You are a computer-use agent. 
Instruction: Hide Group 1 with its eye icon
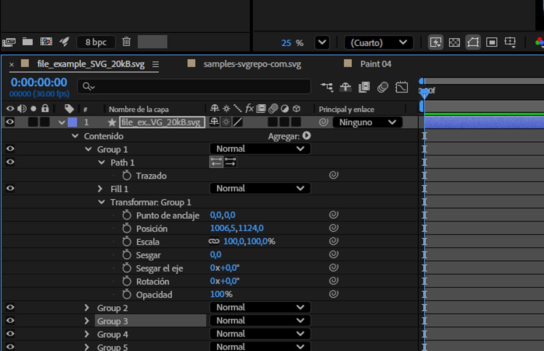click(x=10, y=149)
